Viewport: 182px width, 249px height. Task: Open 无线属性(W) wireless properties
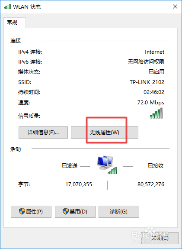click(x=105, y=133)
